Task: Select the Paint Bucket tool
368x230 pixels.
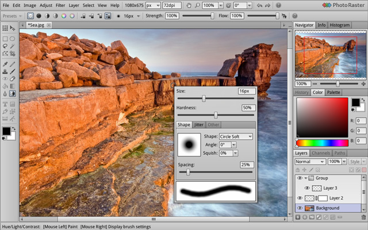Action: [5, 86]
